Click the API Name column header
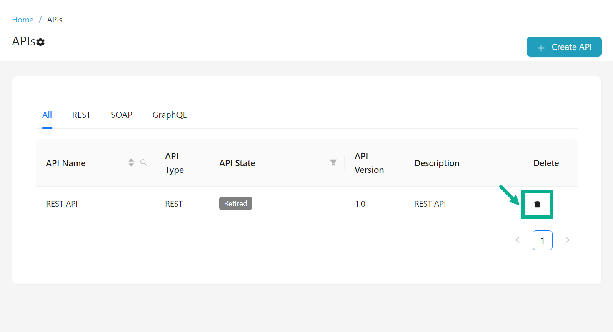Viewport: 613px width, 332px height. [66, 163]
